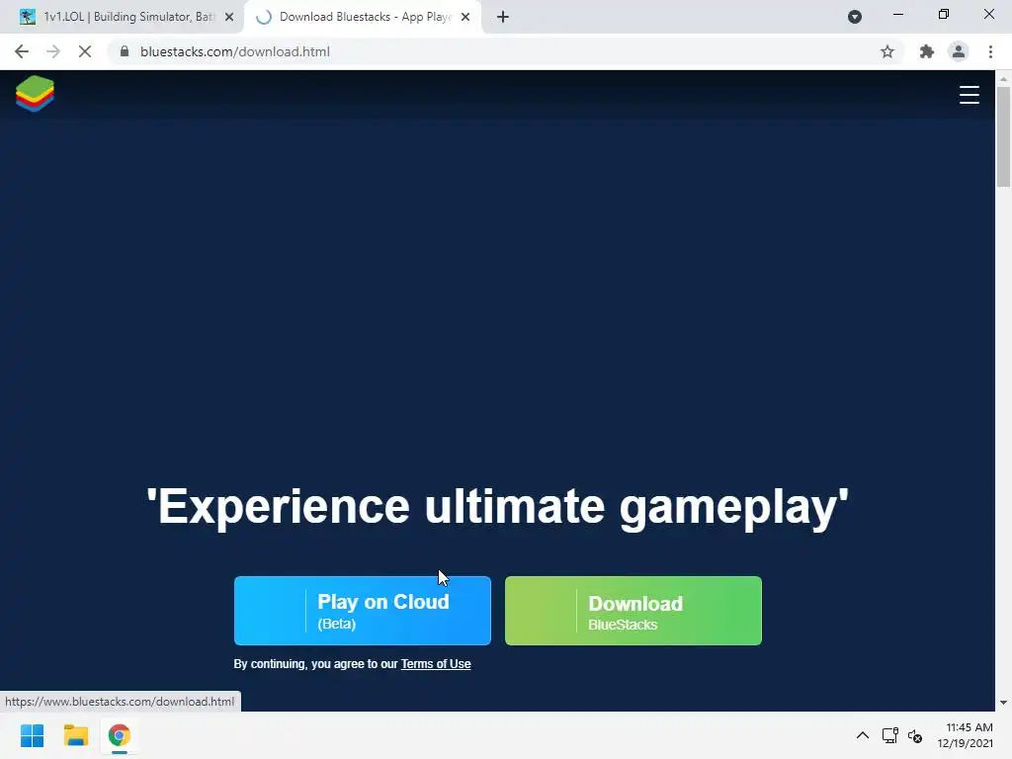Click the address bar URL
The height and width of the screenshot is (759, 1012).
(235, 51)
